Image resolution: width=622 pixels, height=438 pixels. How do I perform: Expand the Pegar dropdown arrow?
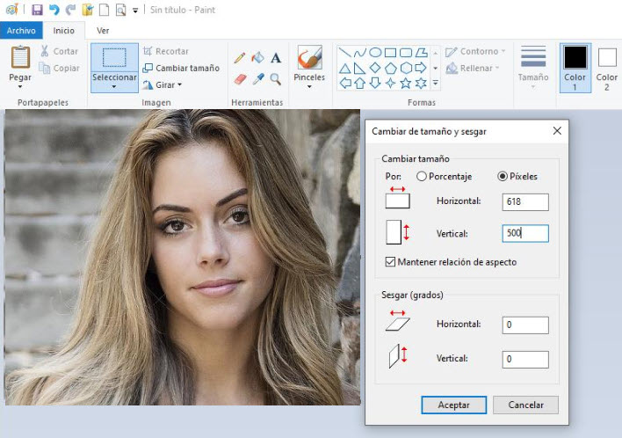pyautogui.click(x=20, y=86)
